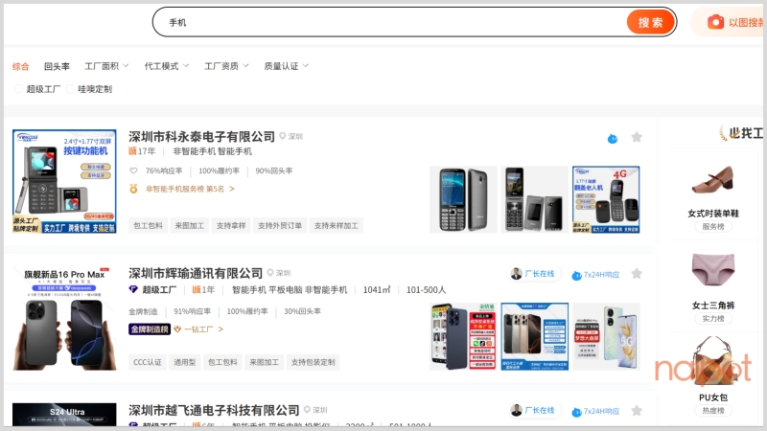Tick the 哇噢定制 checkbox
The height and width of the screenshot is (431, 767).
point(71,89)
